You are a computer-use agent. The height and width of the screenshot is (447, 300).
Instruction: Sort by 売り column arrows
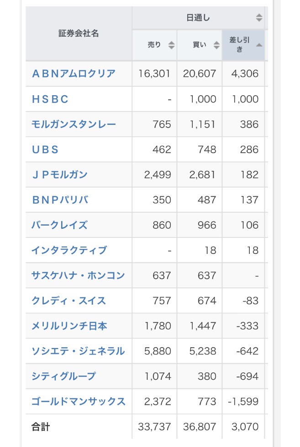[171, 45]
